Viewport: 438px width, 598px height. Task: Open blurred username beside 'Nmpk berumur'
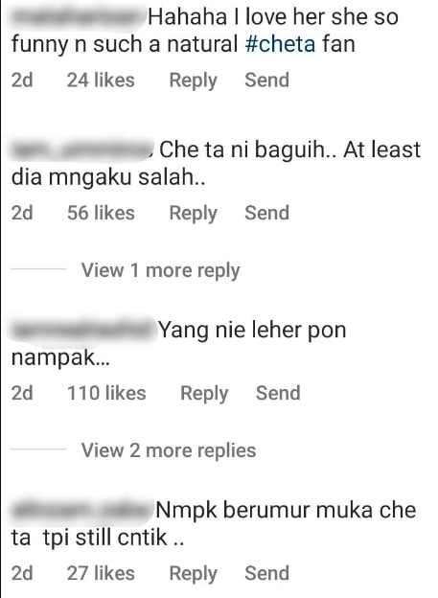click(81, 510)
